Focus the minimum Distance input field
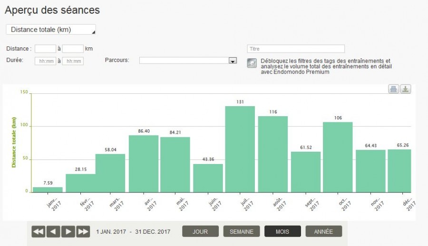 click(x=46, y=48)
